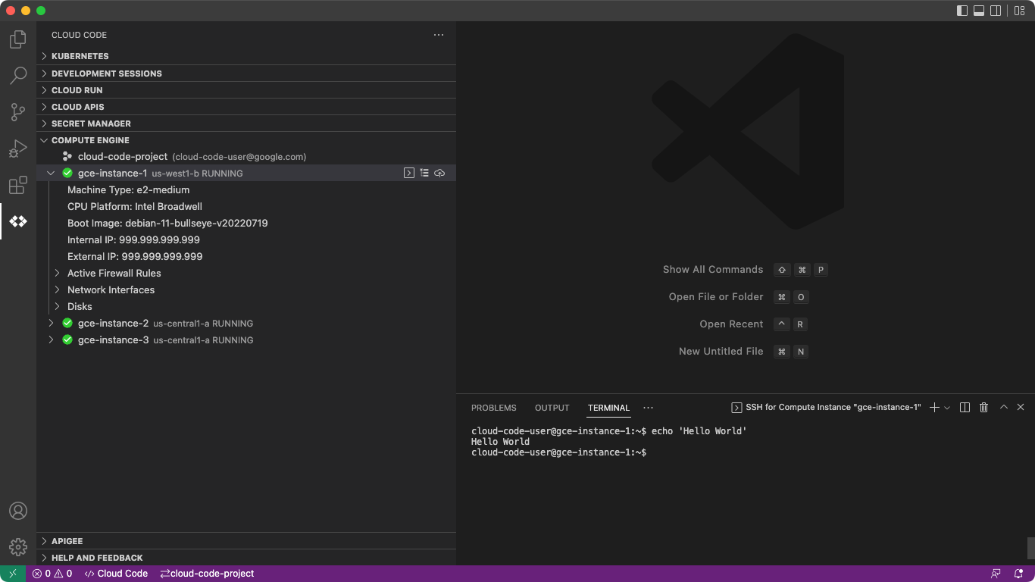1035x582 pixels.
Task: Expand the Development Sessions section
Action: point(246,74)
